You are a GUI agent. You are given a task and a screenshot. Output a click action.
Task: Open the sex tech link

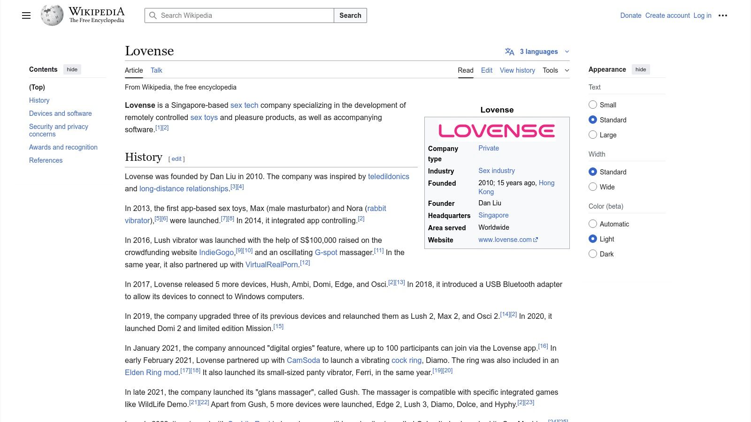(244, 105)
